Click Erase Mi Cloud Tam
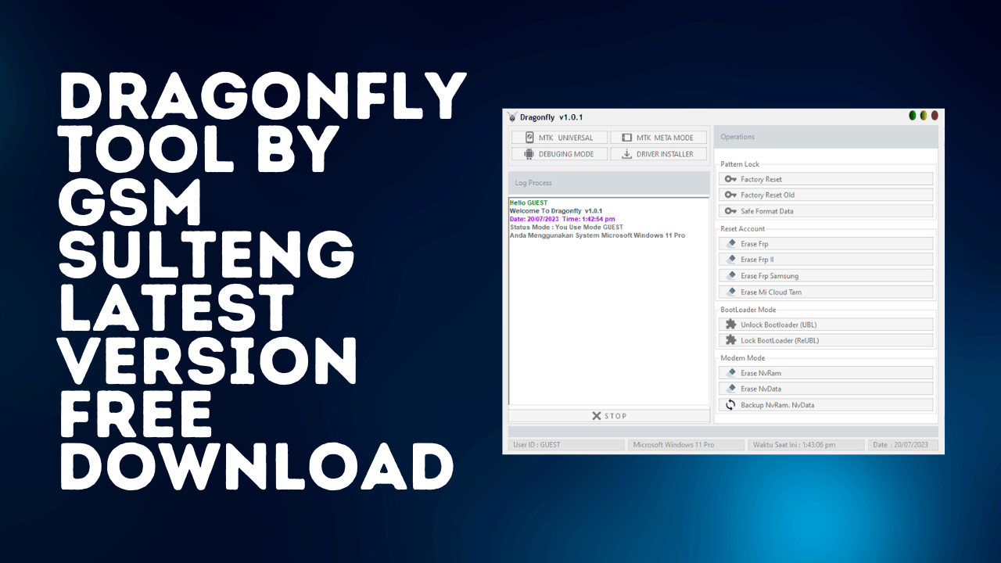Viewport: 1001px width, 563px height. tap(826, 292)
